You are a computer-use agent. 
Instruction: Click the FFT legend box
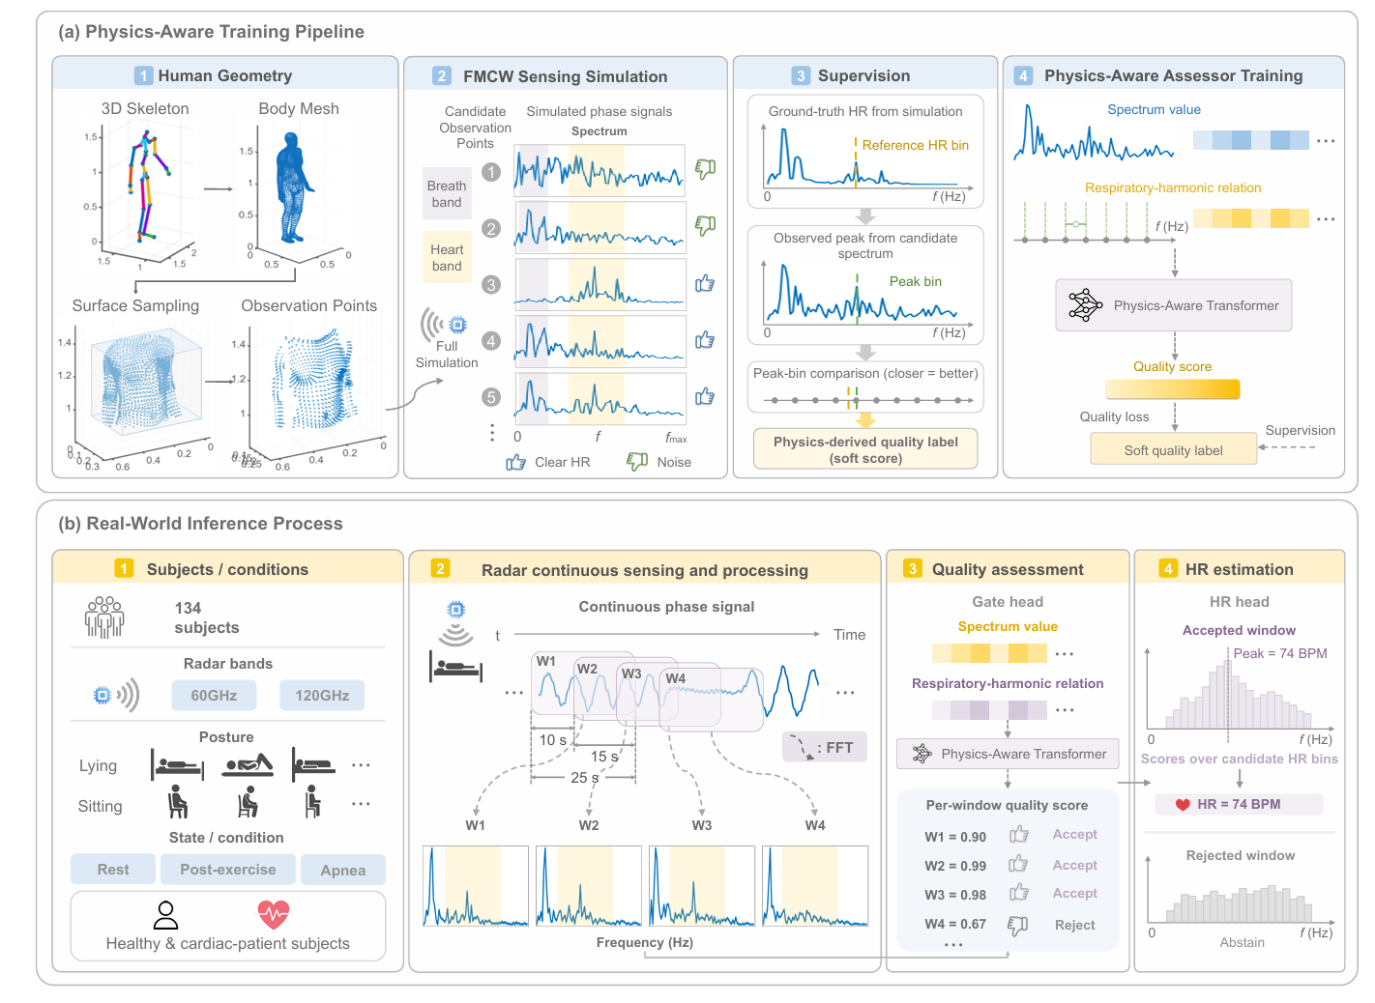825,747
